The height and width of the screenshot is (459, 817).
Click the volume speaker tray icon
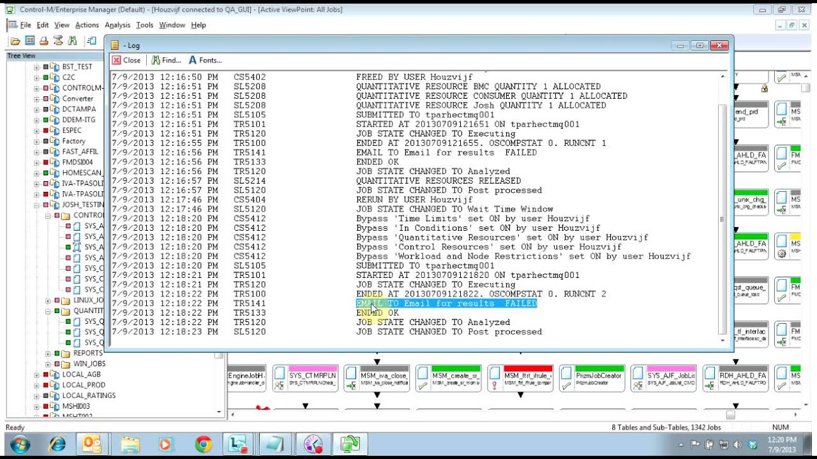[738, 444]
